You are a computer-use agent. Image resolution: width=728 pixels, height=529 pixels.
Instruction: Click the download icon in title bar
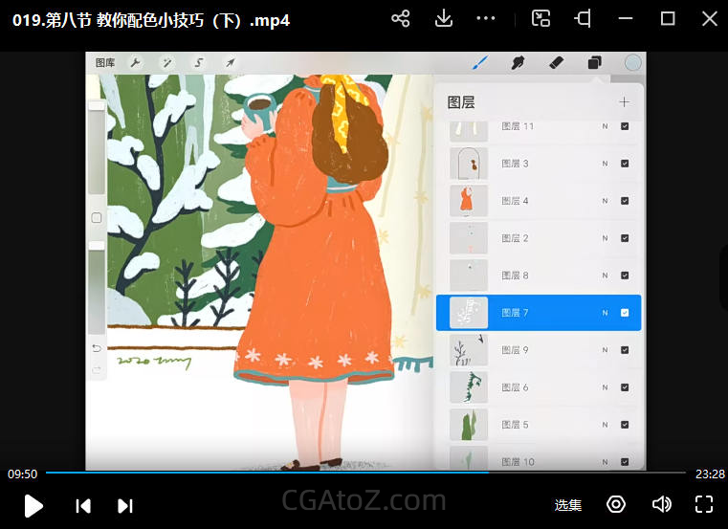[444, 18]
